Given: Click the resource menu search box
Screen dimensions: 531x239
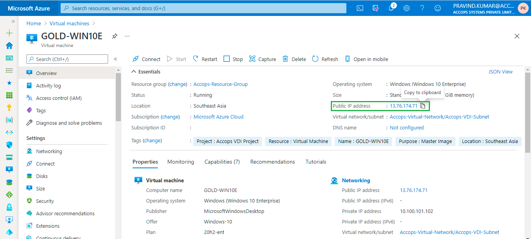Looking at the screenshot, I should (67, 59).
